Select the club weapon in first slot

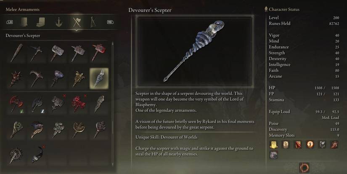(x=16, y=53)
